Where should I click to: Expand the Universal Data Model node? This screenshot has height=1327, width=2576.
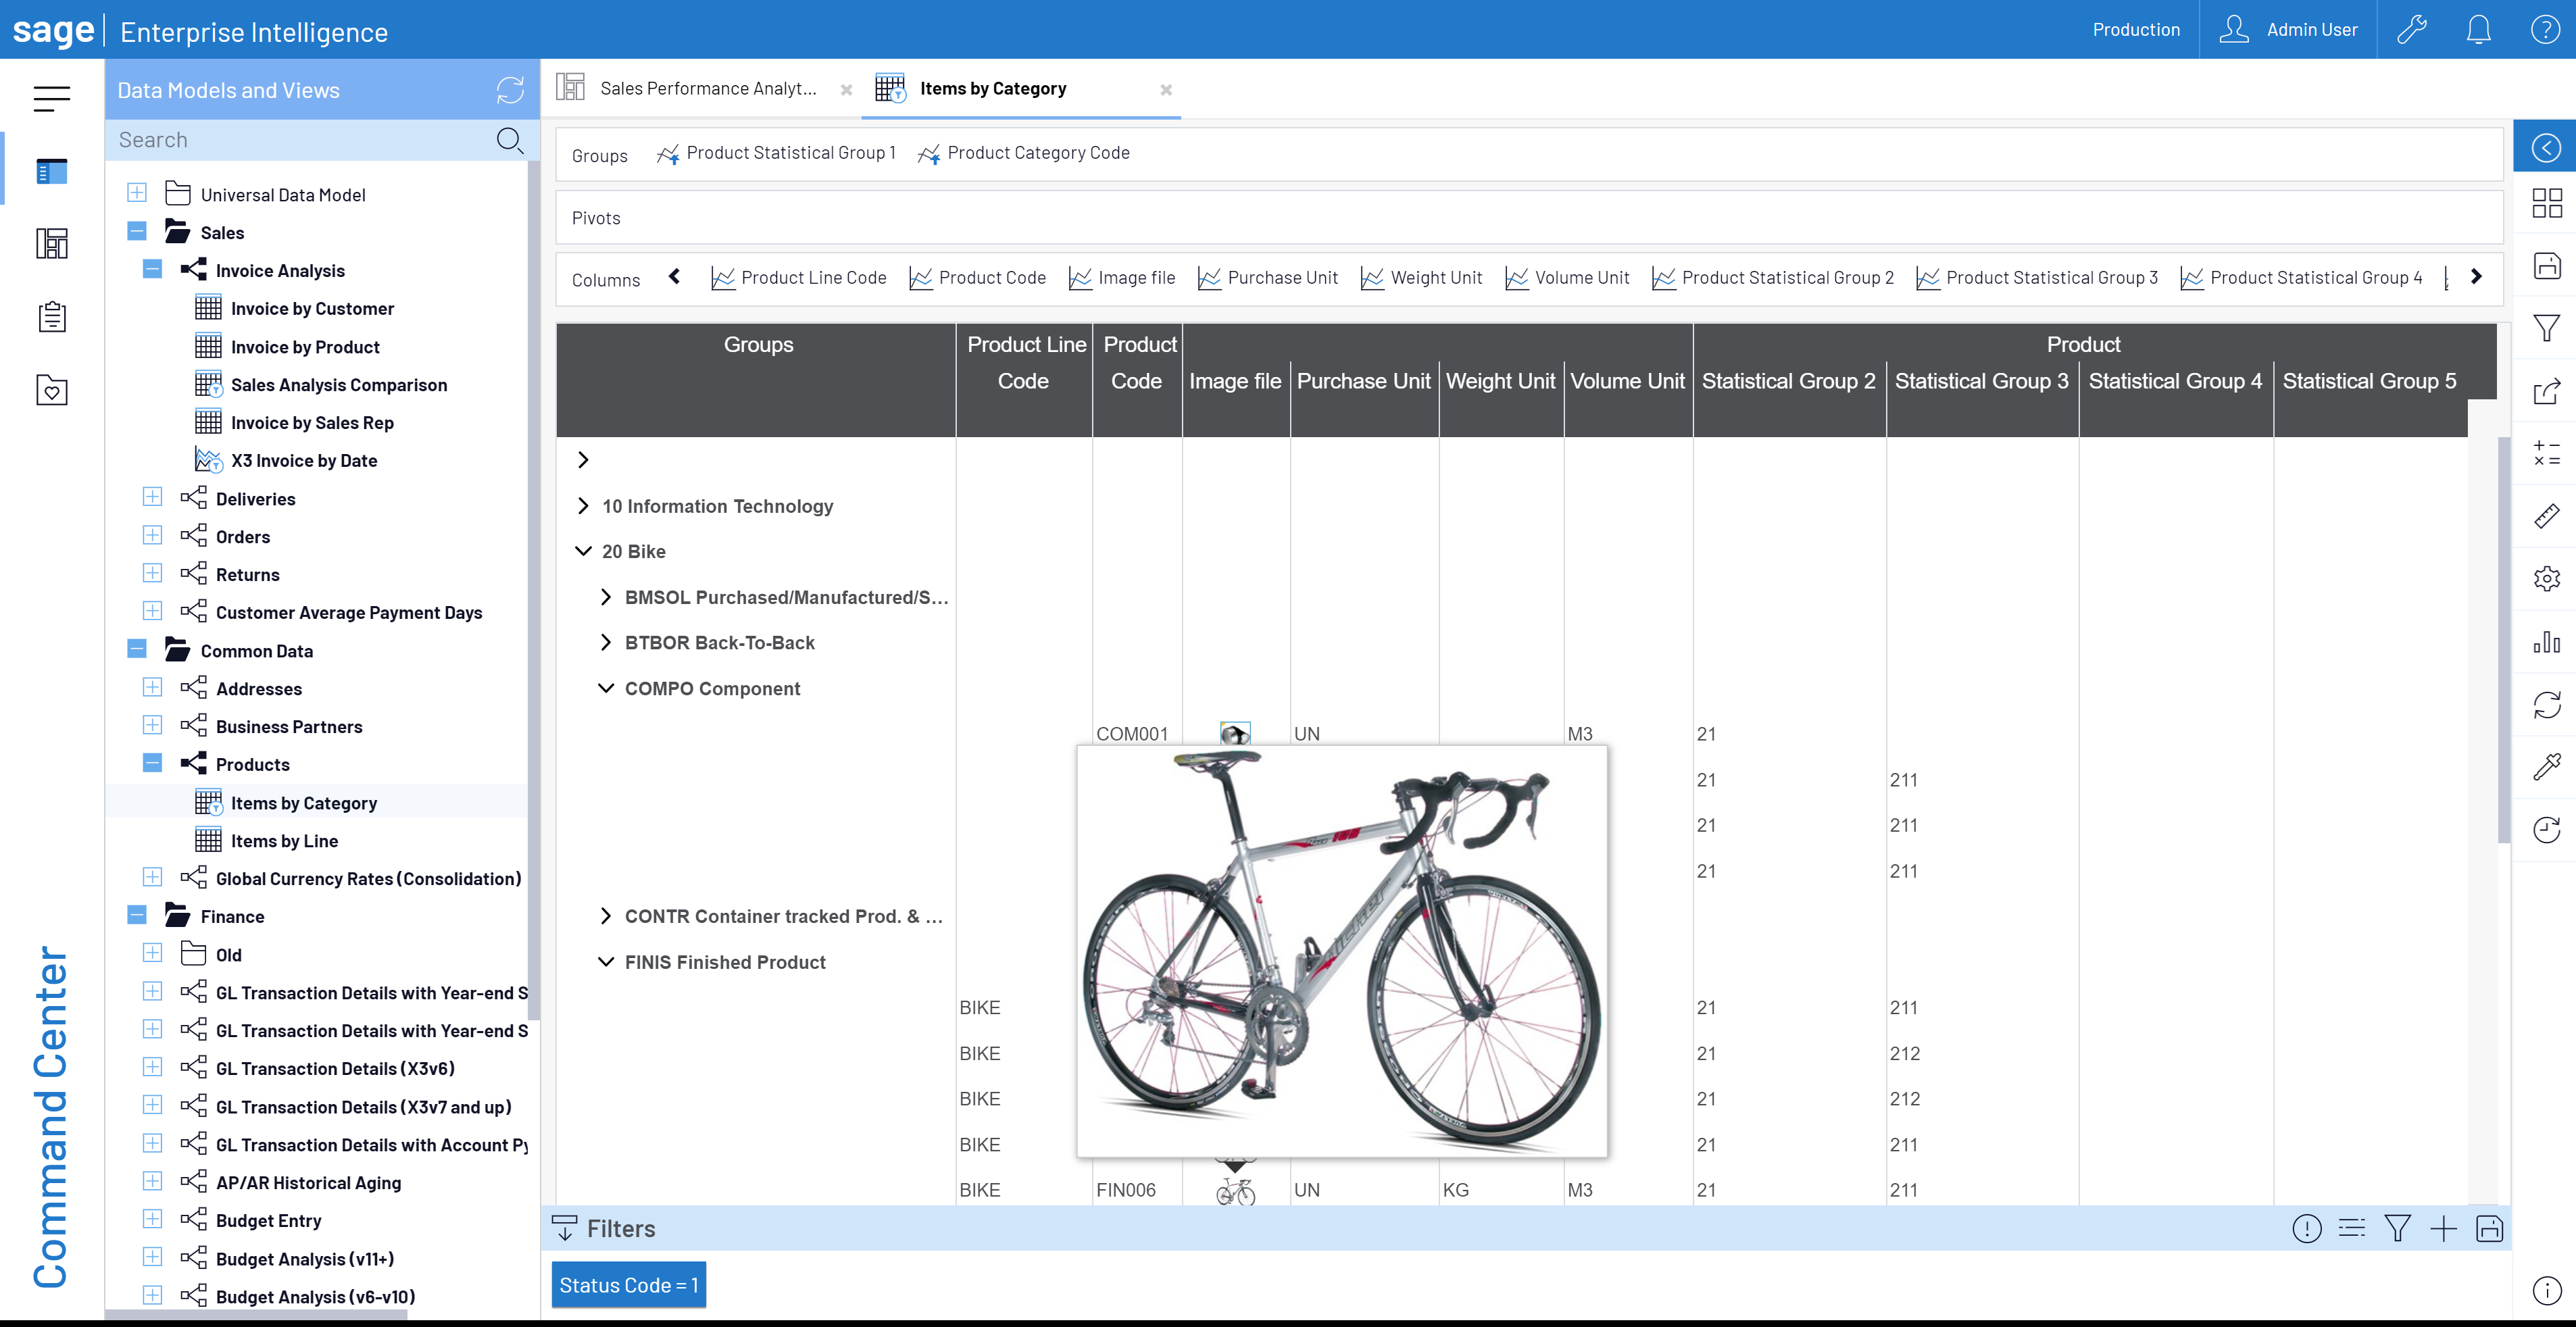tap(137, 193)
